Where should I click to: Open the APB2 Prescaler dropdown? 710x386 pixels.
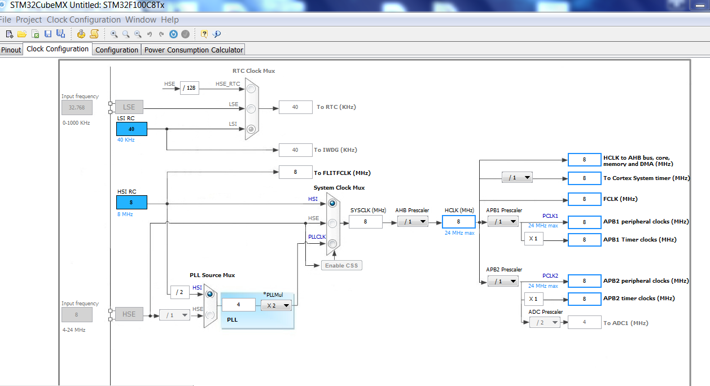point(503,281)
